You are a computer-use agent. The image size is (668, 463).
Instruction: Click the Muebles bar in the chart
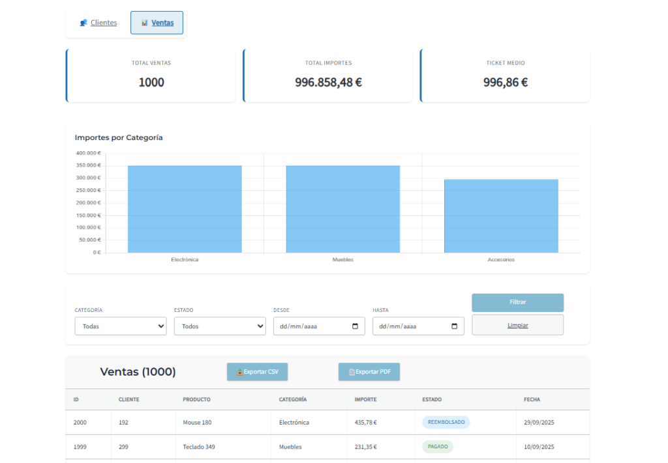[342, 209]
